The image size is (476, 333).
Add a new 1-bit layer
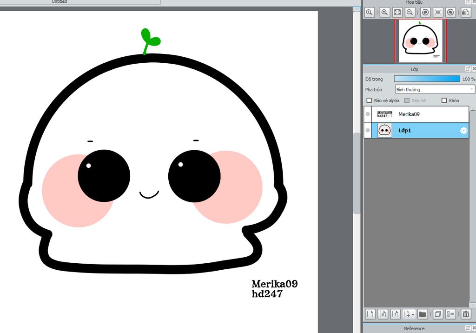pyautogui.click(x=395, y=314)
